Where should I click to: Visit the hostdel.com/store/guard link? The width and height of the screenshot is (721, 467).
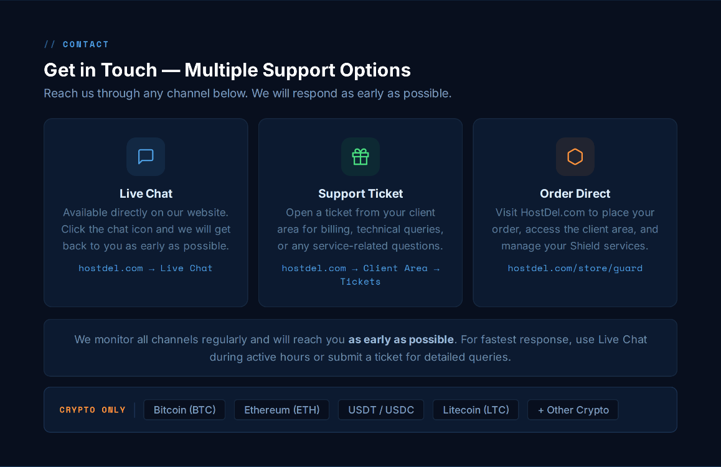pyautogui.click(x=575, y=268)
